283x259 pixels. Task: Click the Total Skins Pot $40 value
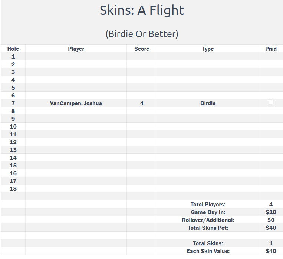tap(271, 228)
